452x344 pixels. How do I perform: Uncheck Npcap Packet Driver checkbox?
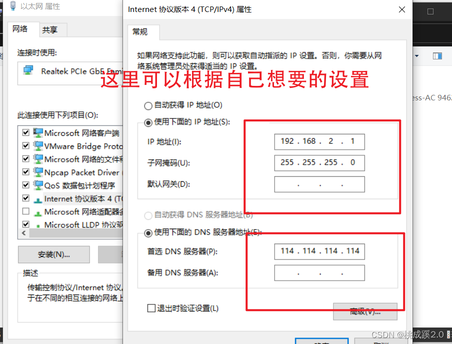[x=25, y=172]
